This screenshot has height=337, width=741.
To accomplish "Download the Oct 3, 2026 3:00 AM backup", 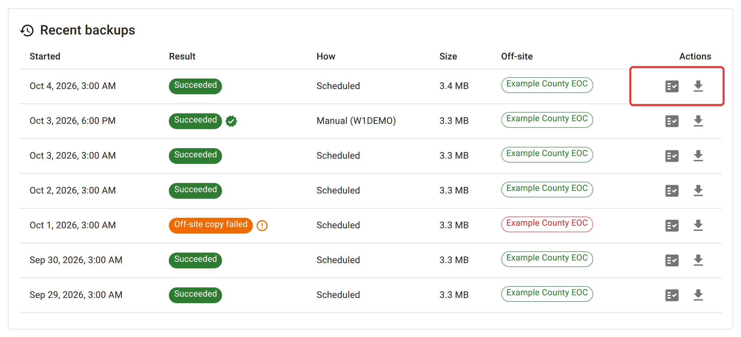I will (x=698, y=156).
